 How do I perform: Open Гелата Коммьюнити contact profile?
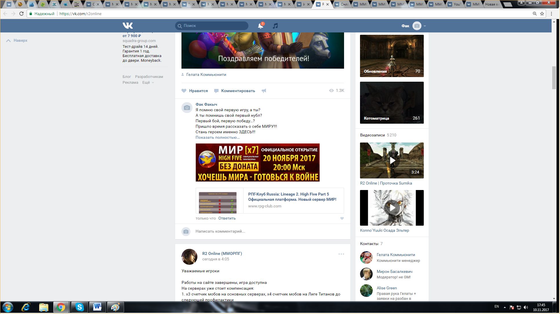click(396, 255)
